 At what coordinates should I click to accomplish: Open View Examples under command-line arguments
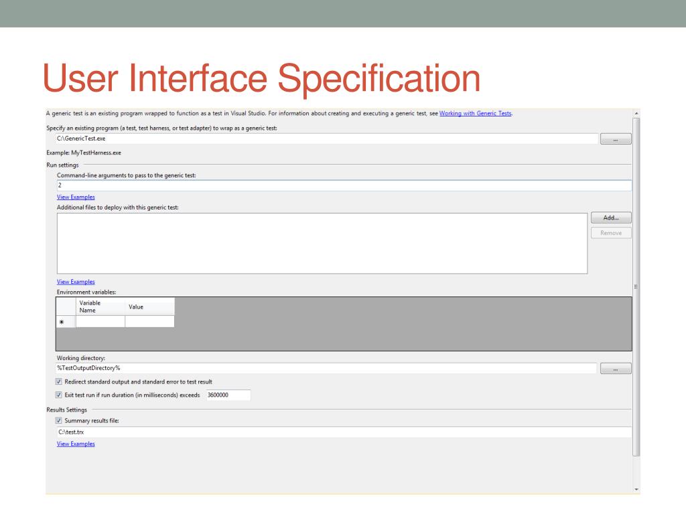tap(76, 197)
